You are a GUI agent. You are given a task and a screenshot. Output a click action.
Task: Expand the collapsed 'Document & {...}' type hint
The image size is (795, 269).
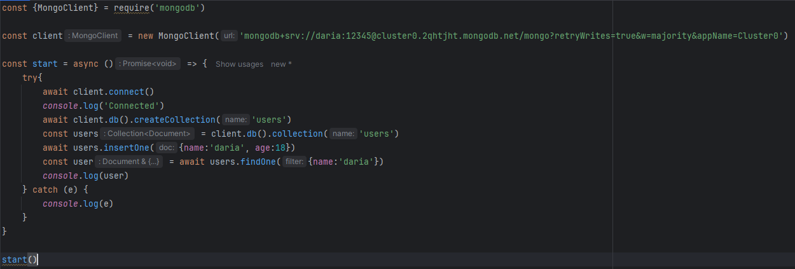coord(129,162)
